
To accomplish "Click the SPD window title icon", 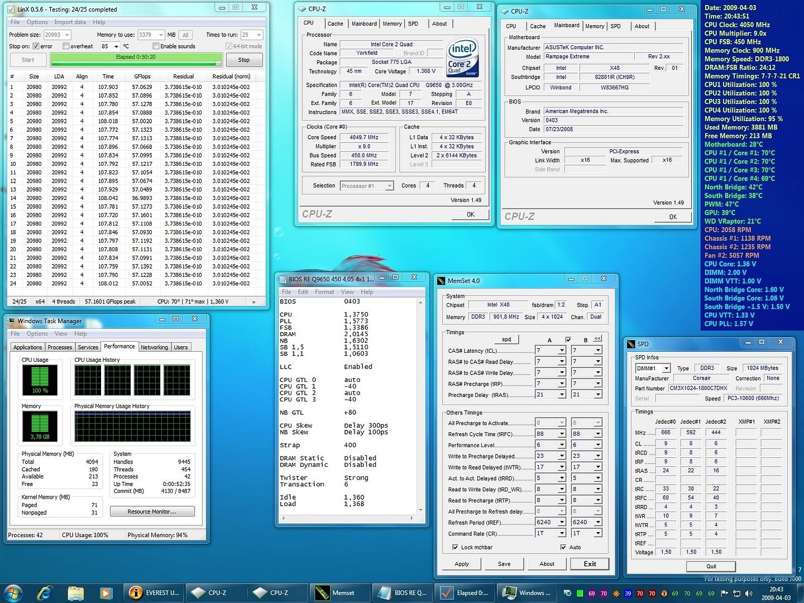I will [x=631, y=344].
